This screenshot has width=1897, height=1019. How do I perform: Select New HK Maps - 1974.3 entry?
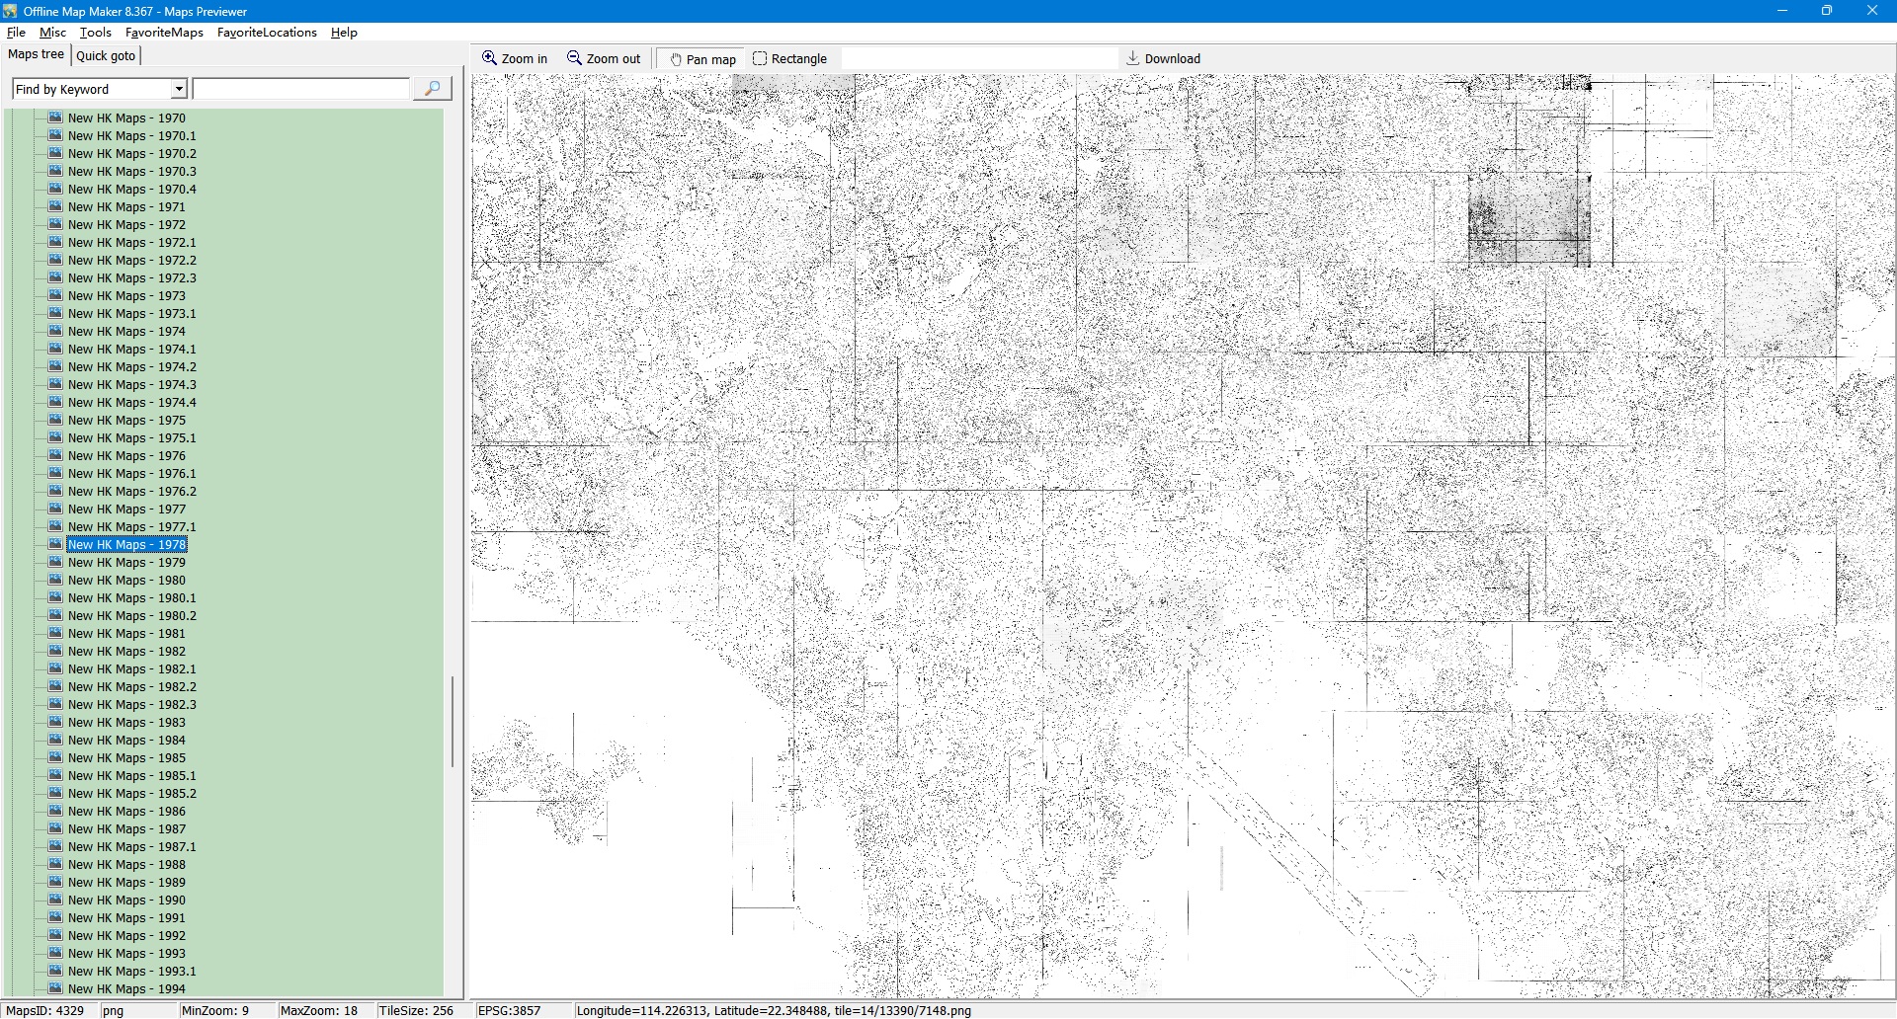tap(131, 385)
